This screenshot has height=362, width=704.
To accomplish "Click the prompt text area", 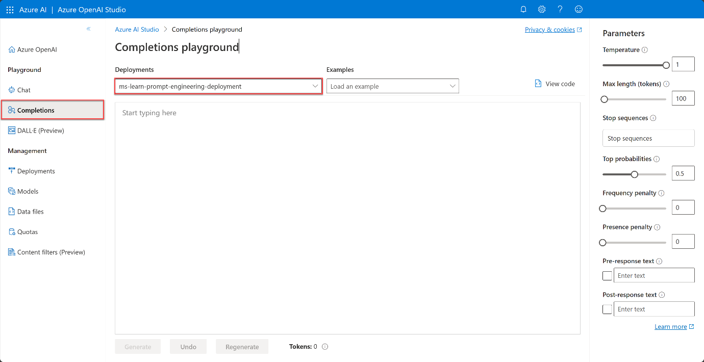I will click(347, 218).
